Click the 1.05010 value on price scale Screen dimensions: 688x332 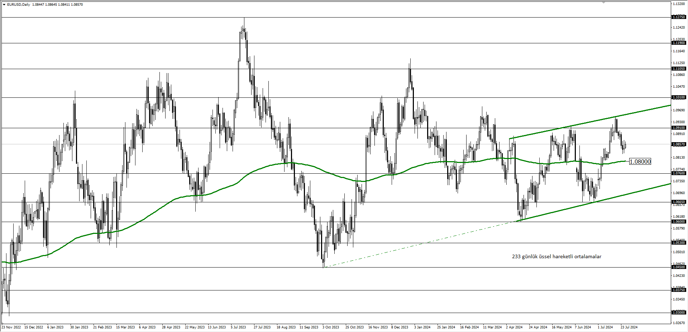tap(679, 252)
